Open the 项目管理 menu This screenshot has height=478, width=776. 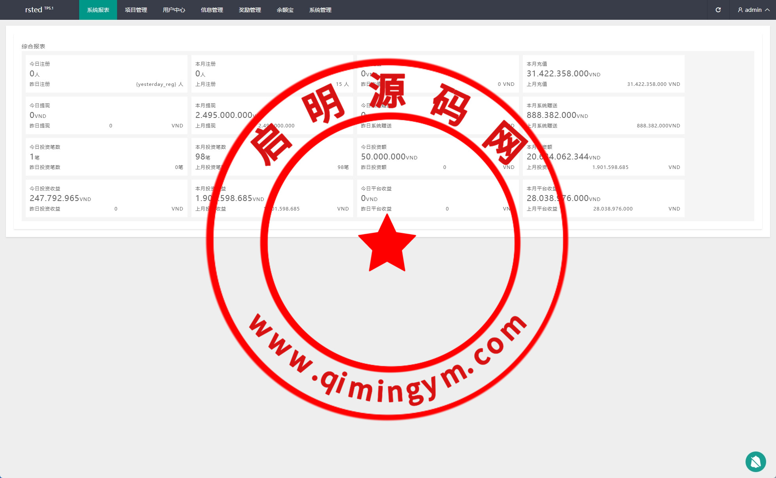pyautogui.click(x=136, y=10)
